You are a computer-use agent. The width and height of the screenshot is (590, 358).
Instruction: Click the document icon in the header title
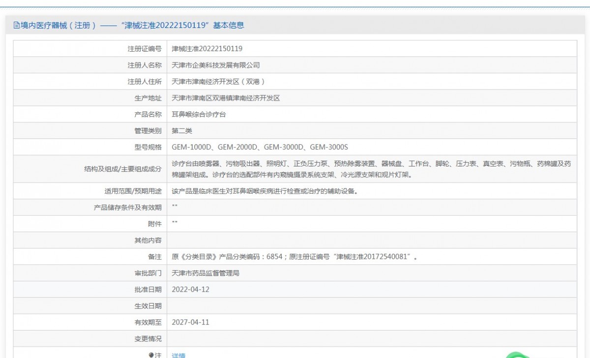[16, 26]
